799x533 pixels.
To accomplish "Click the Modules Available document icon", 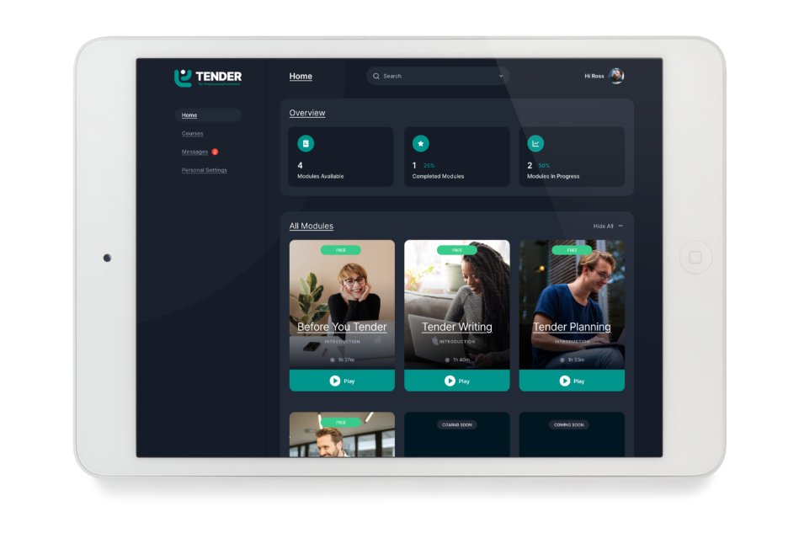I will coord(306,143).
